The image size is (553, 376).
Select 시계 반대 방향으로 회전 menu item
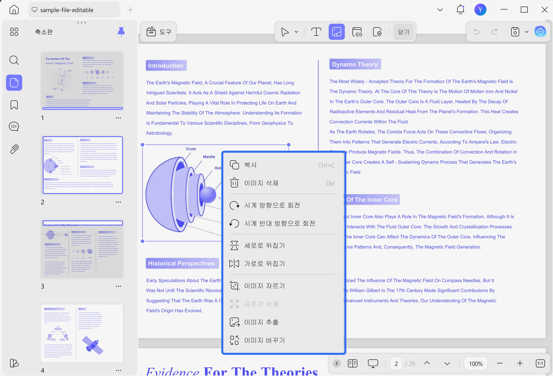(x=283, y=223)
